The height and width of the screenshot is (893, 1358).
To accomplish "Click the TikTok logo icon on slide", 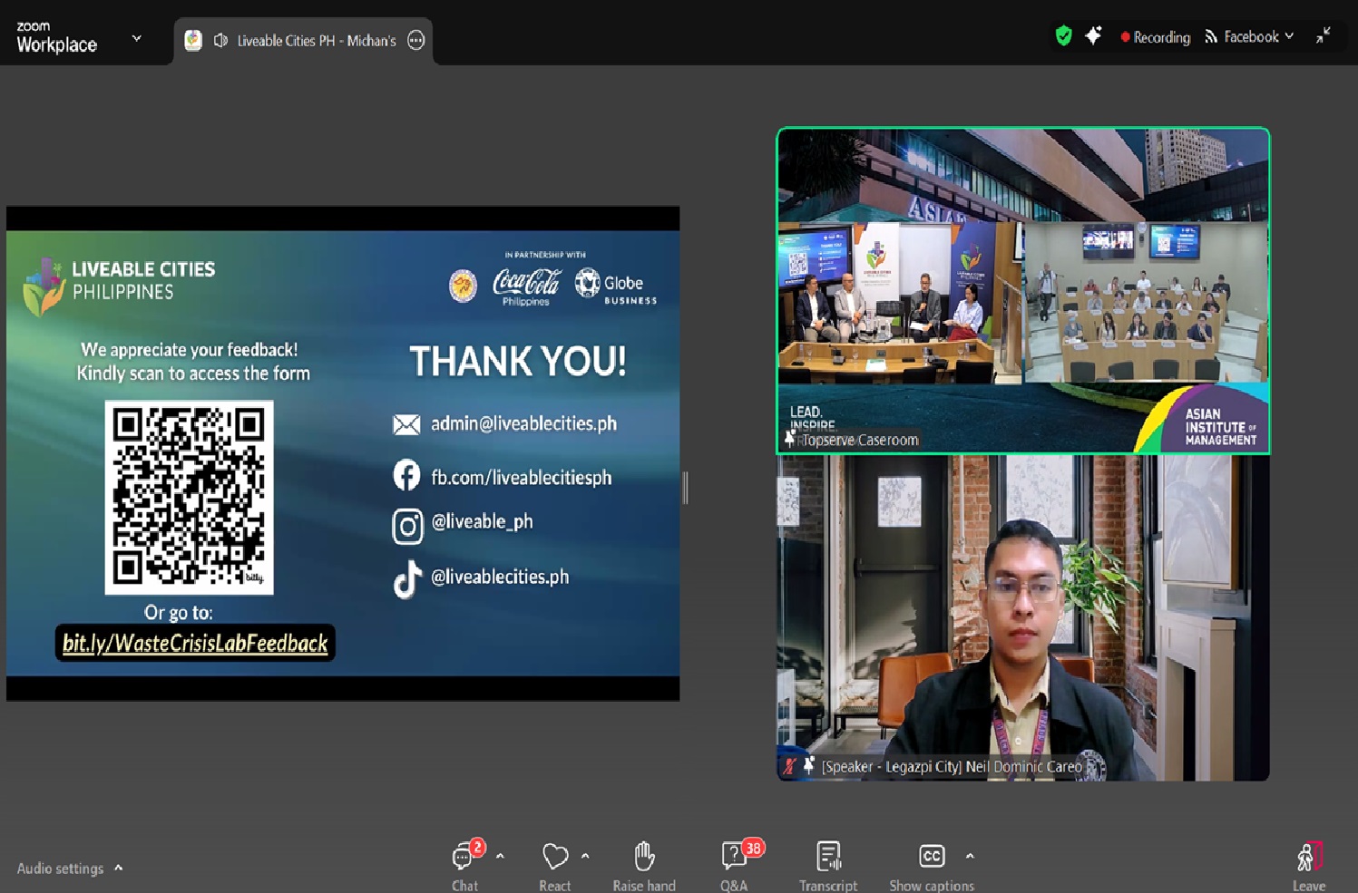I will click(x=407, y=580).
